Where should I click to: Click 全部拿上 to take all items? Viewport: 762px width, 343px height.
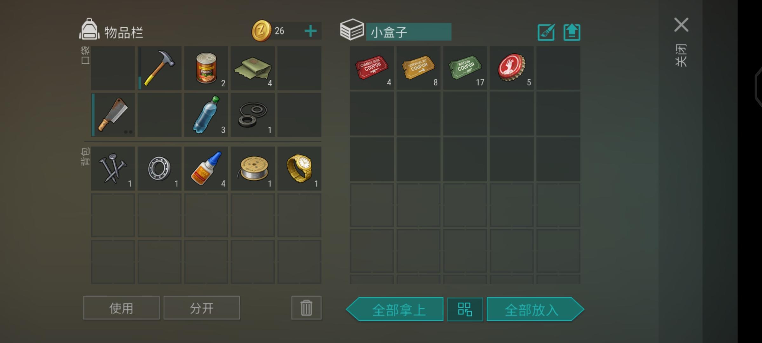pyautogui.click(x=395, y=309)
